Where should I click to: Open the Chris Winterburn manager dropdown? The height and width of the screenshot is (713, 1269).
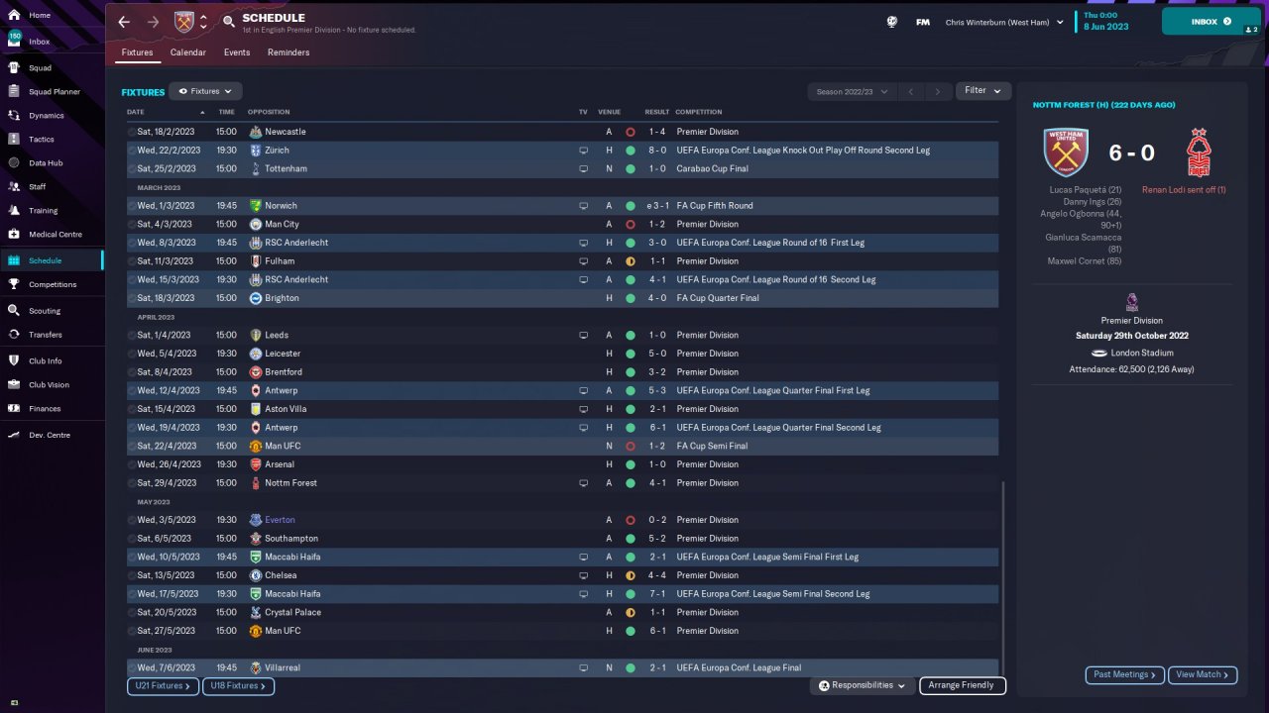(x=1004, y=22)
